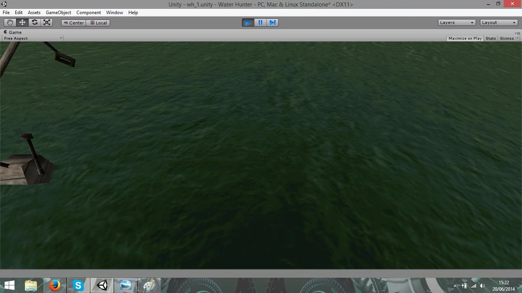Open the Component menu
Screen dimensions: 522x293
point(89,13)
